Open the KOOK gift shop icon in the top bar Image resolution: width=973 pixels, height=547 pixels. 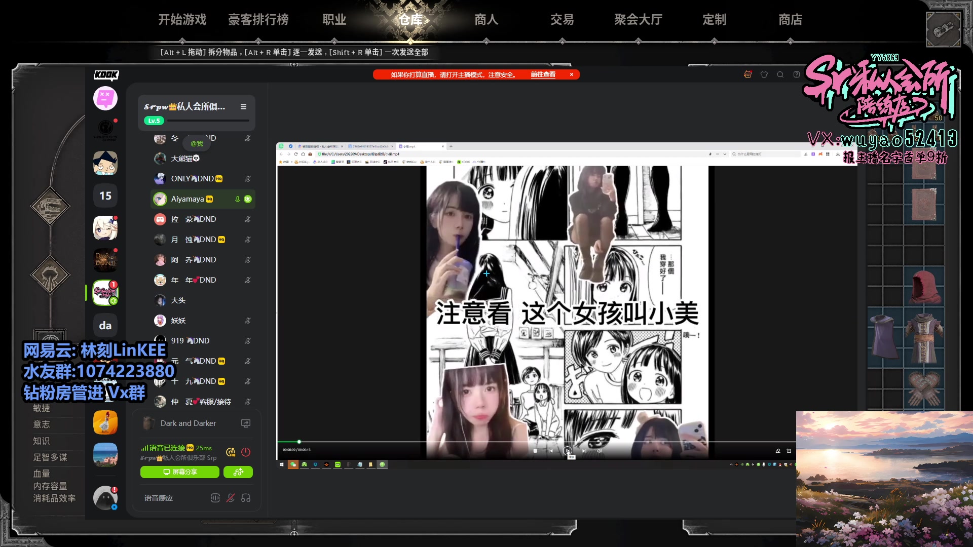coord(748,74)
